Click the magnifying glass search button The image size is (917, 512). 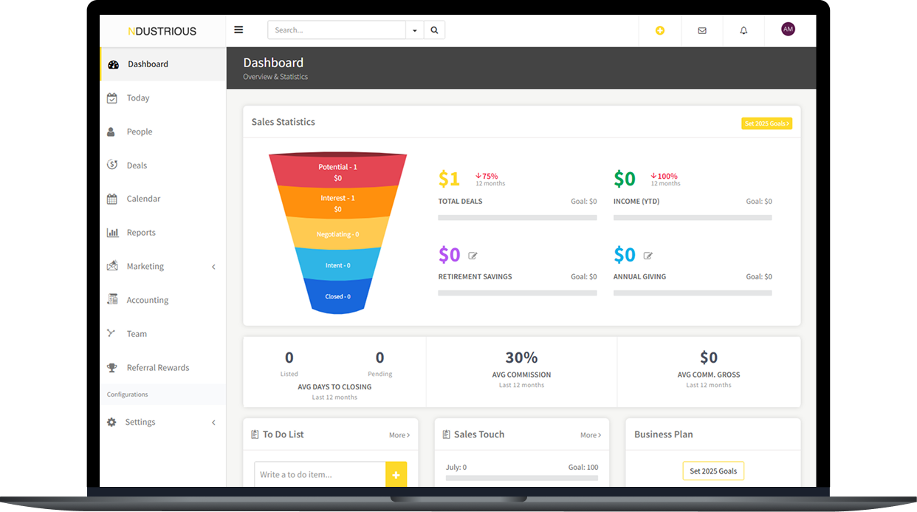coord(434,30)
